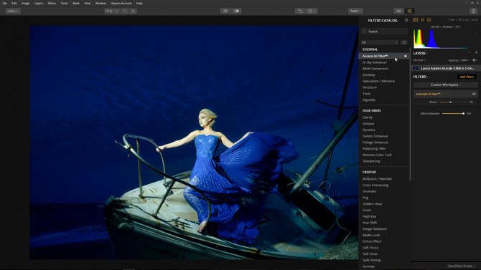This screenshot has height=270, width=481.
Task: Toggle the before/after compare view icon
Action: 236,11
